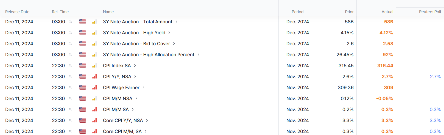Click the yellow importance bars icon for CPI Index SA
Viewport: 444px width, 135px height.
pos(94,66)
